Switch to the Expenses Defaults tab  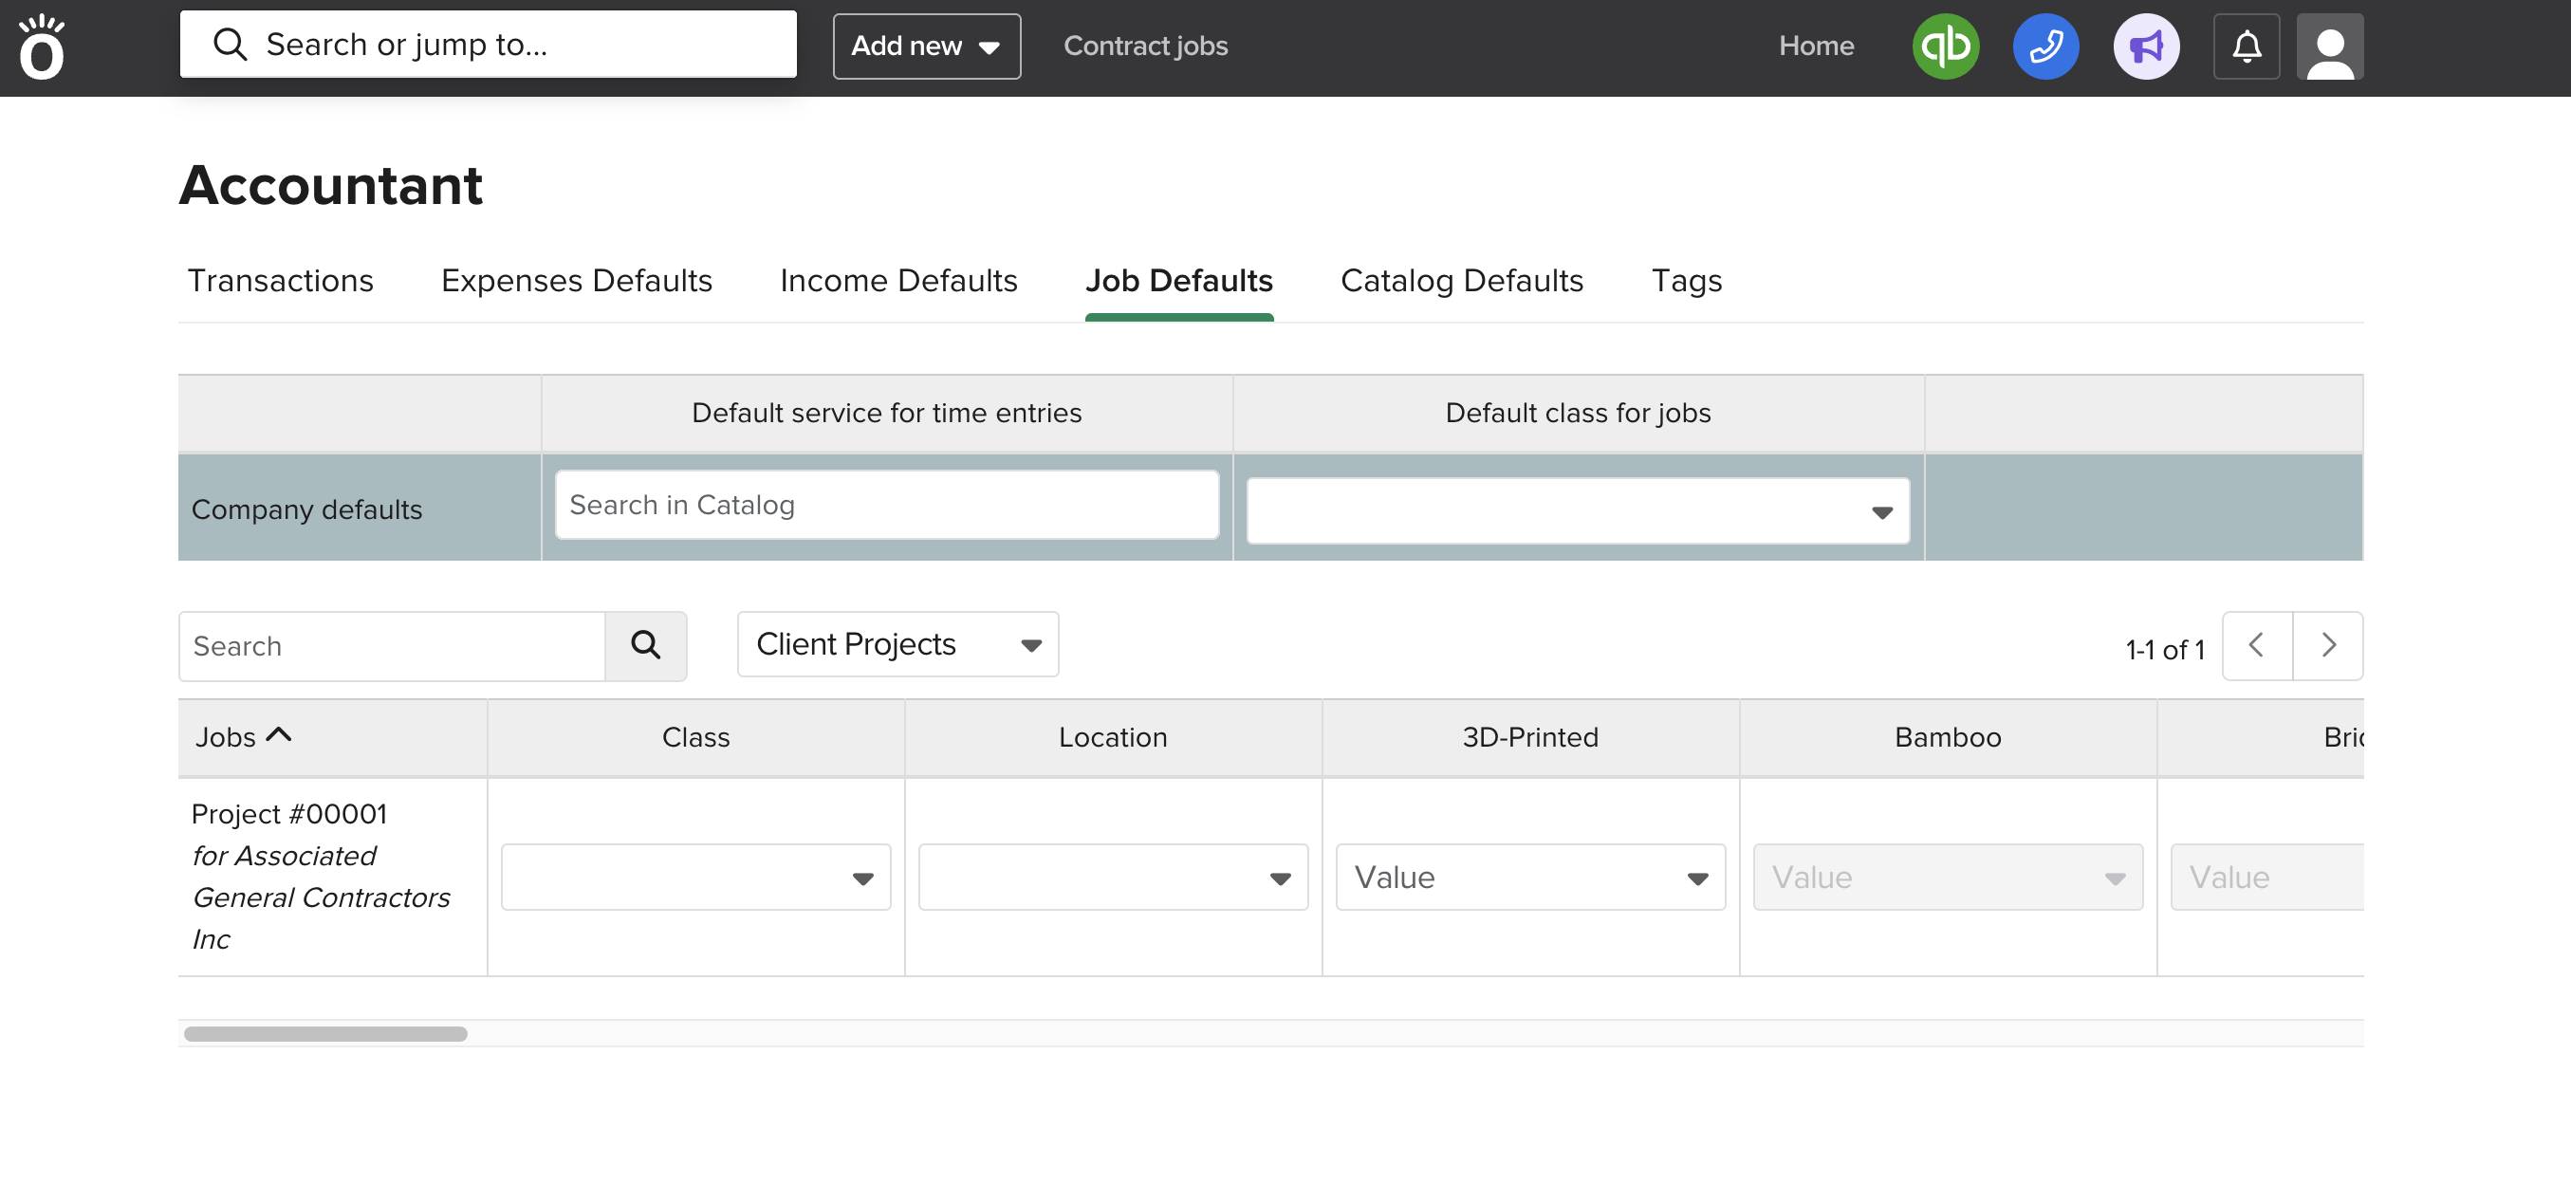pos(576,281)
